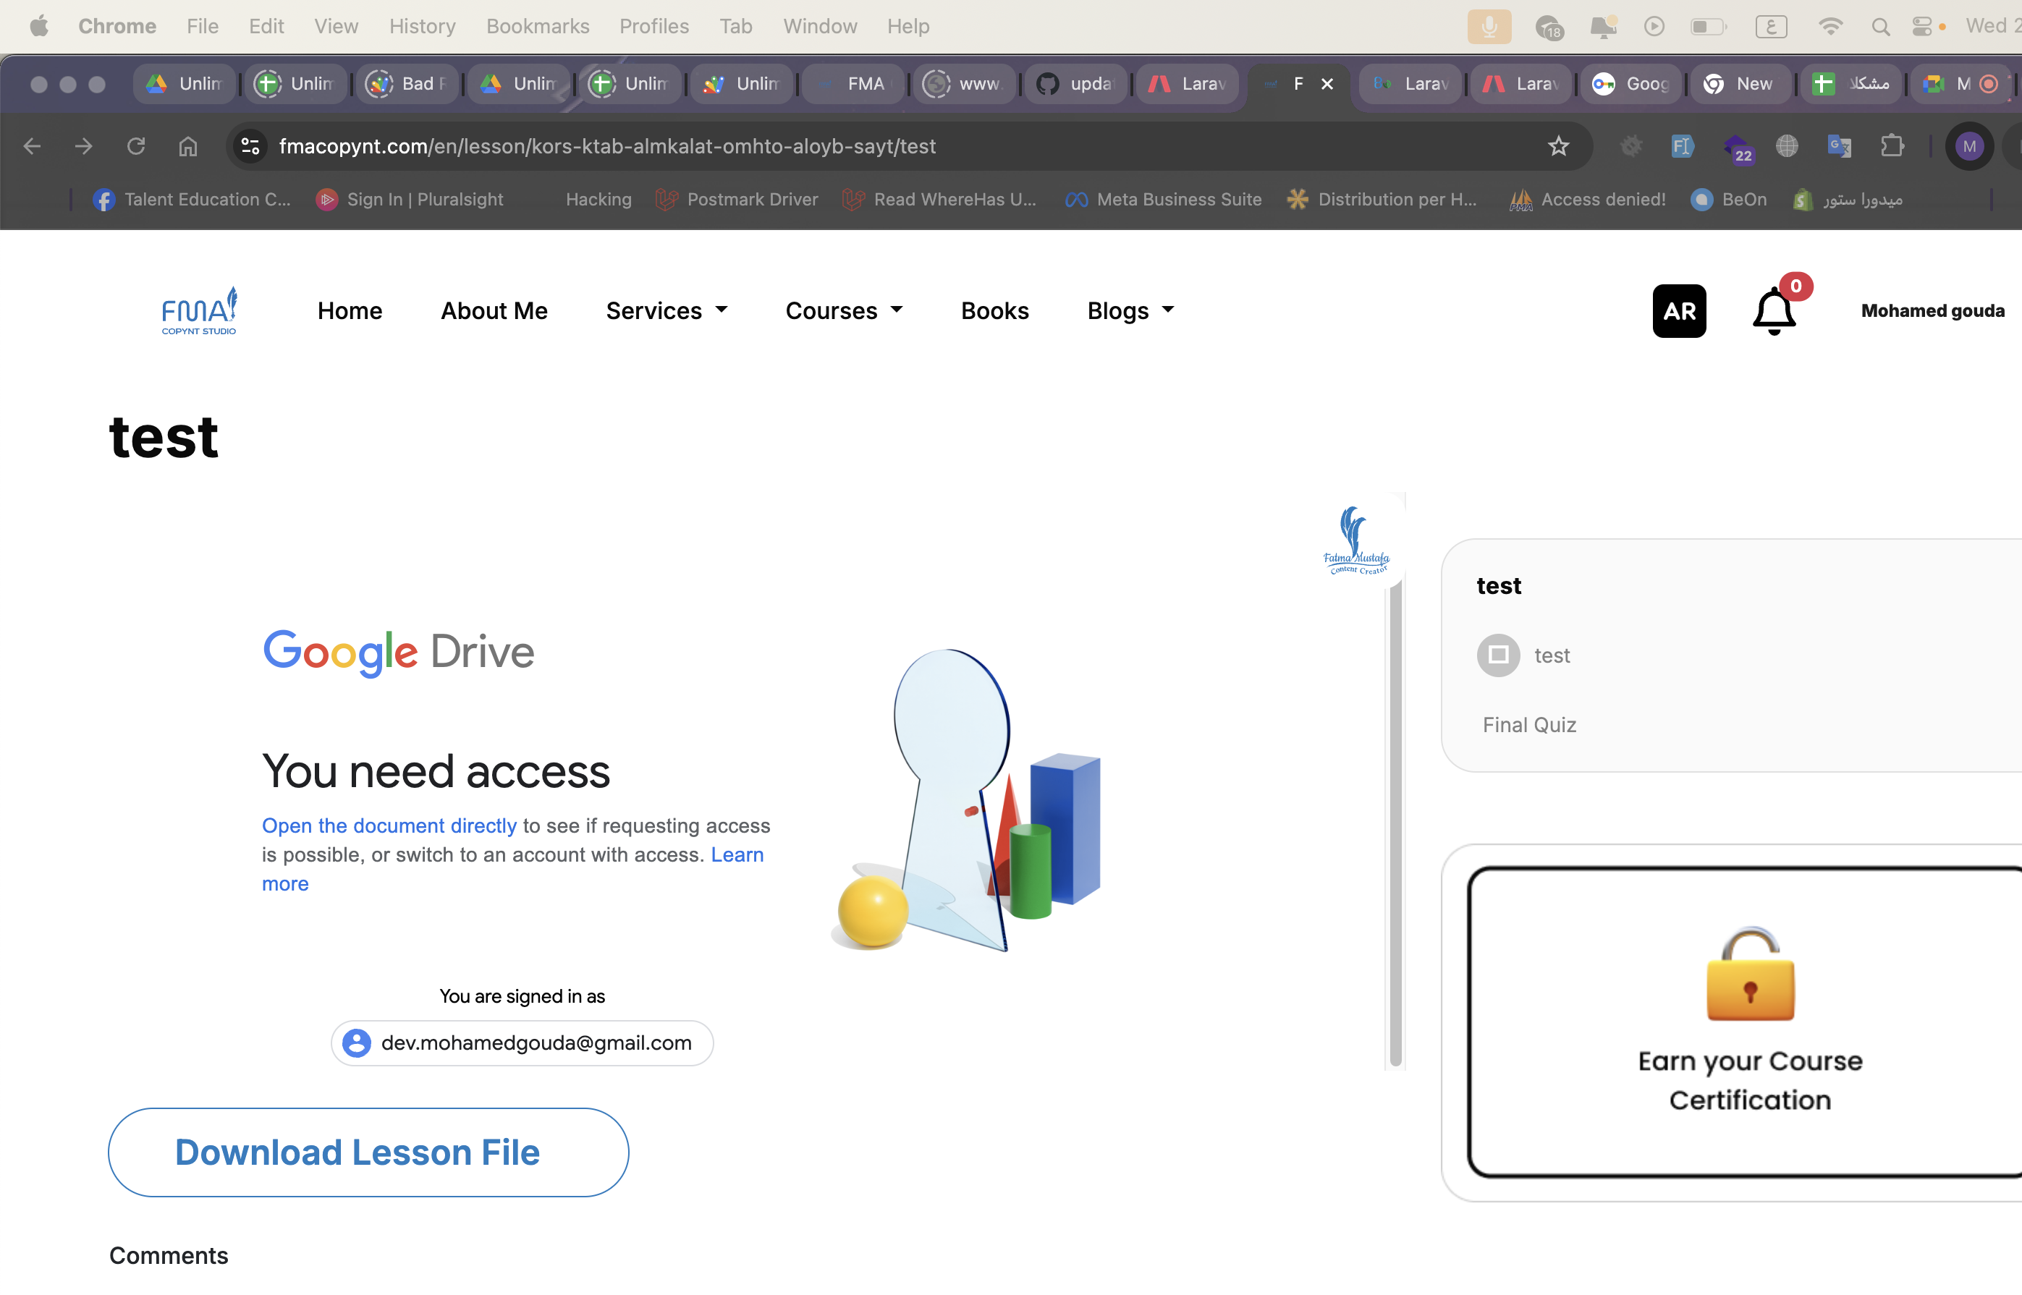Click the FMA Copynt Studio logo
Viewport: 2022px width, 1295px height.
199,311
